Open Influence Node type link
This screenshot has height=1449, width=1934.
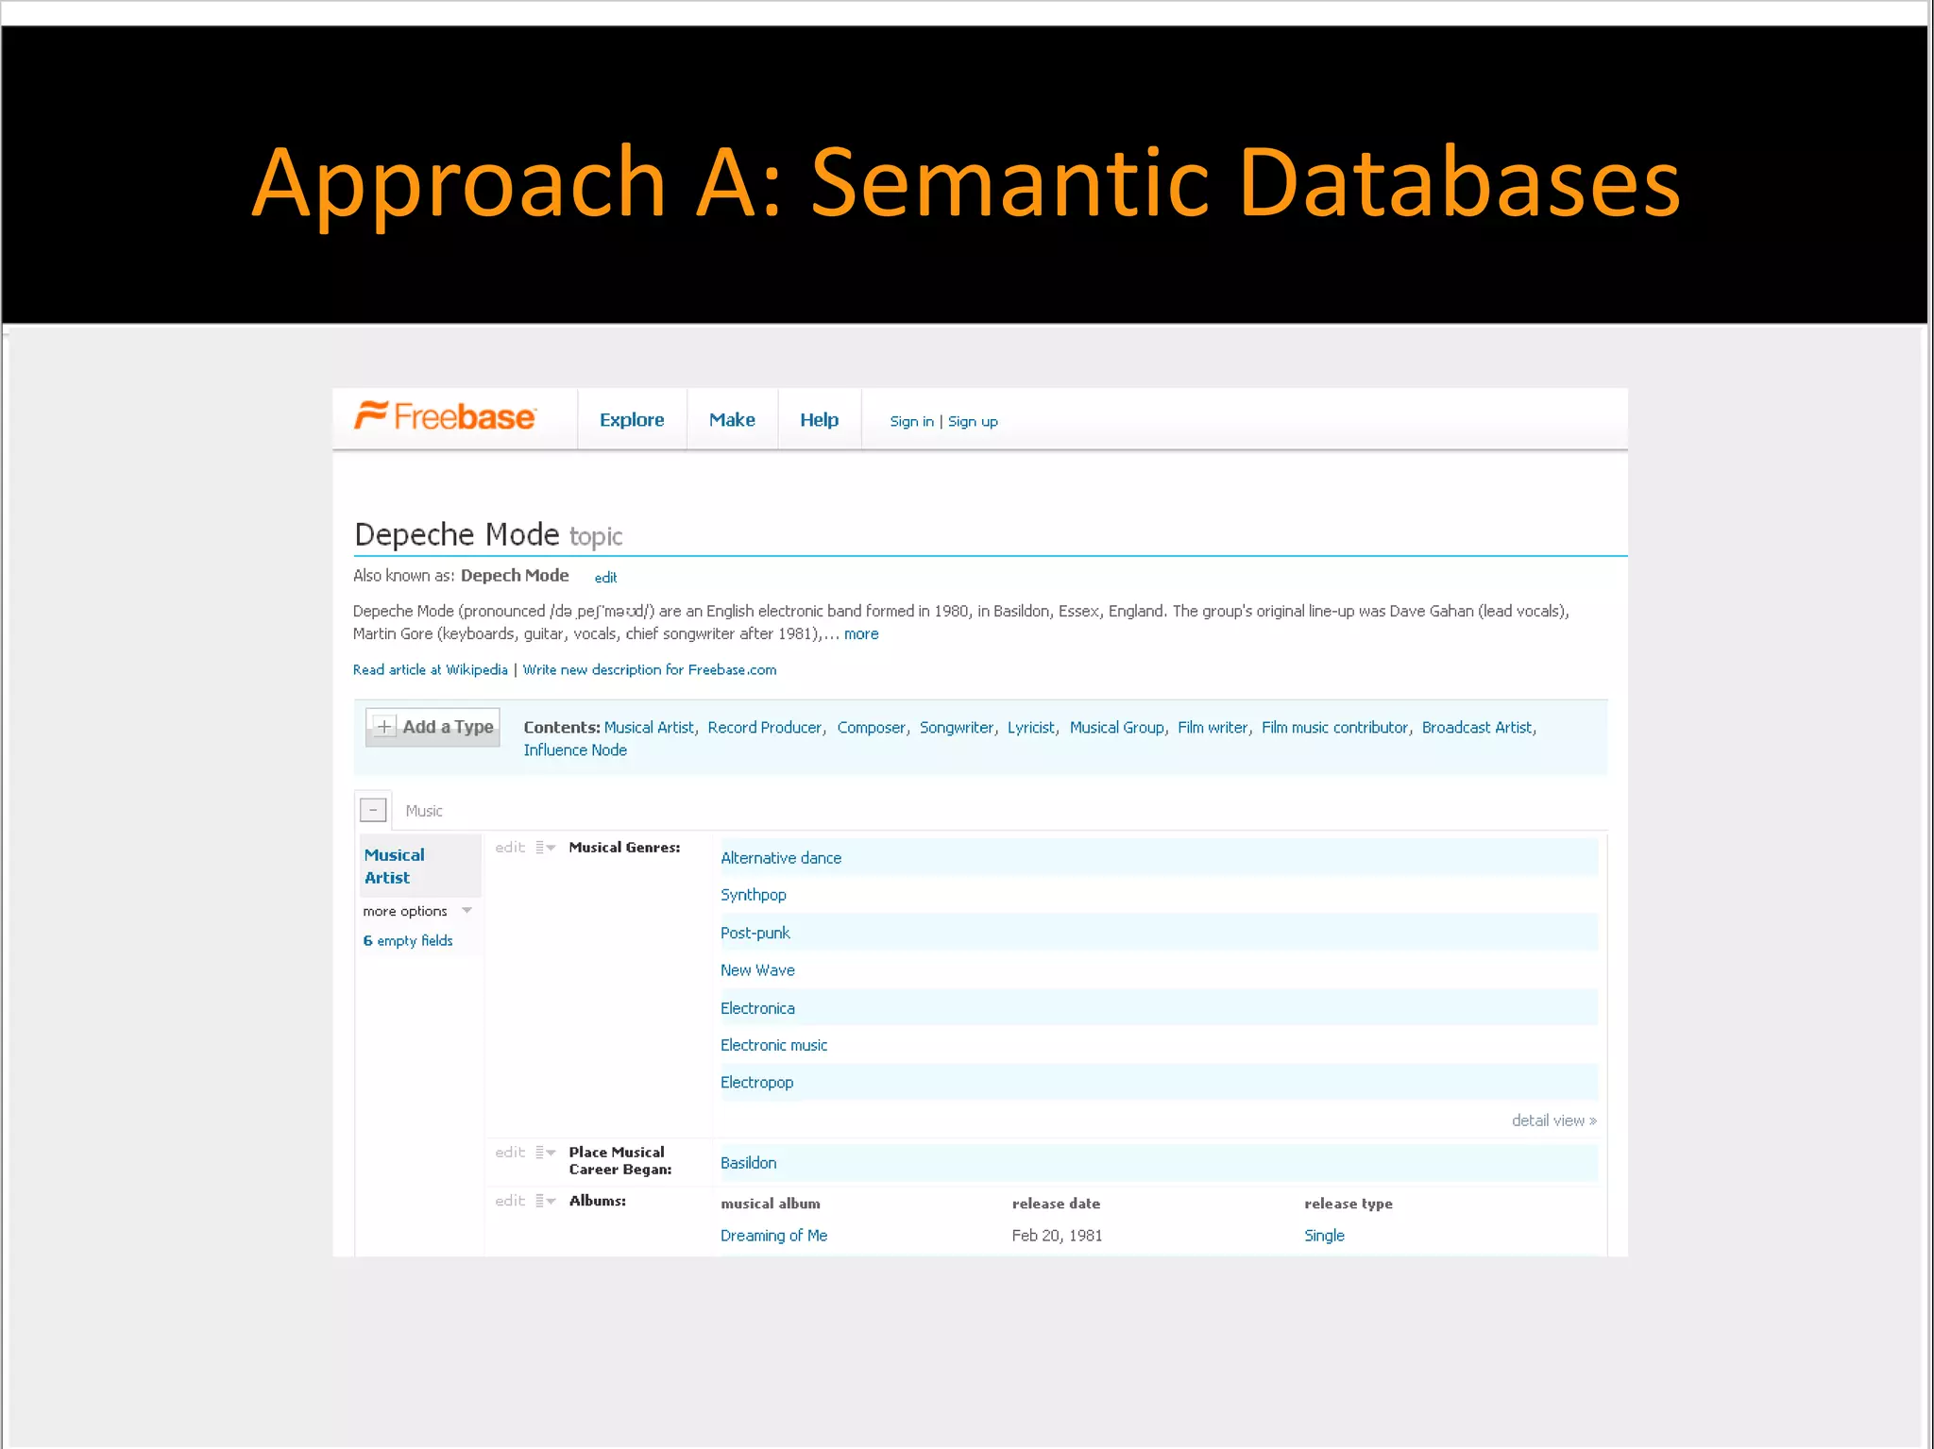tap(575, 750)
